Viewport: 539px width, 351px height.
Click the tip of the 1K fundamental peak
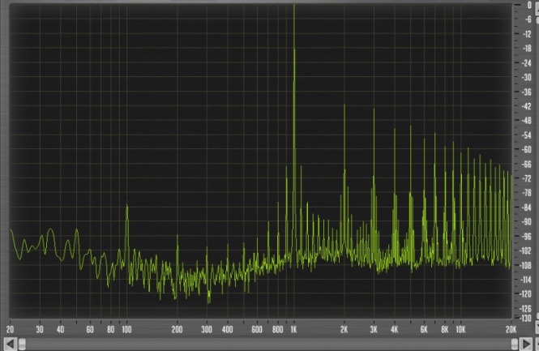click(x=293, y=6)
